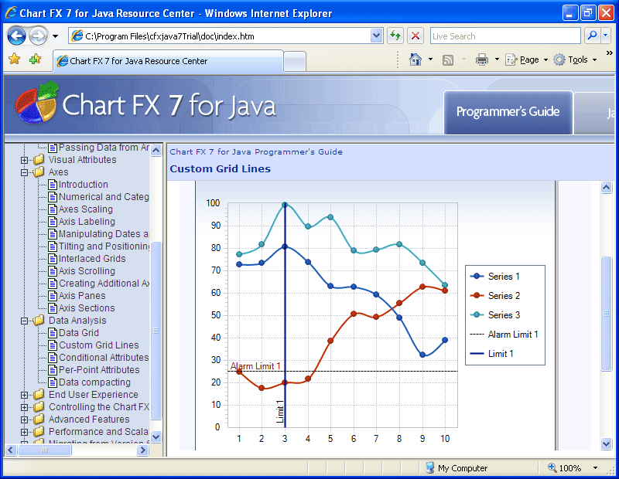Click the content pane scroll up arrow
619x479 pixels.
607,187
